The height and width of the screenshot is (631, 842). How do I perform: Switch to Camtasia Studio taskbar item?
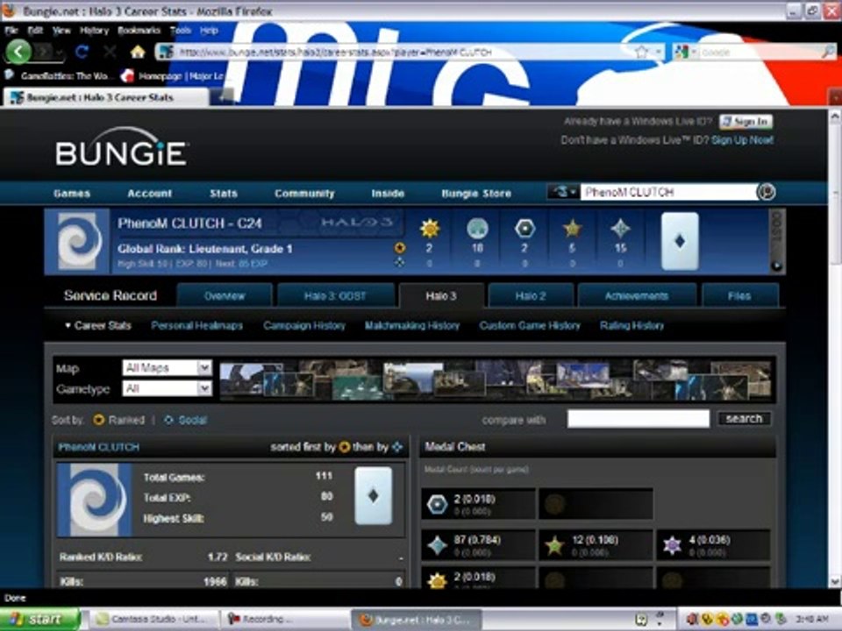pos(152,620)
